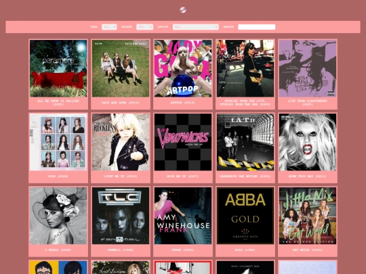This screenshot has height=274, width=366.
Task: Click the 'FanMail (1999)' caption
Action: pyautogui.click(x=121, y=250)
